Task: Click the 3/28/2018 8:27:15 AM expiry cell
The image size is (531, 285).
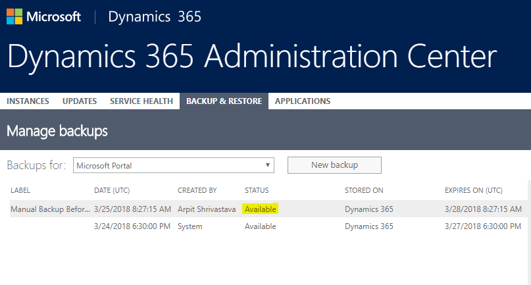Action: click(x=483, y=209)
